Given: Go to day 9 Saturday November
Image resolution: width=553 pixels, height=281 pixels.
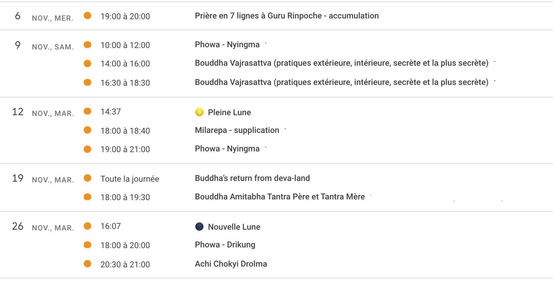Looking at the screenshot, I should point(18,45).
